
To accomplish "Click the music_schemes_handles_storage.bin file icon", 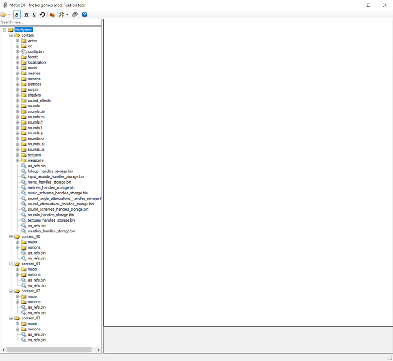I will coord(23,193).
